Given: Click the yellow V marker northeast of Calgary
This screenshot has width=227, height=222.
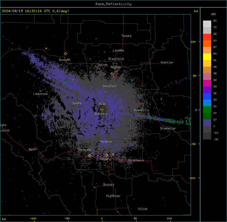Looking at the screenshot, I should point(113,154).
